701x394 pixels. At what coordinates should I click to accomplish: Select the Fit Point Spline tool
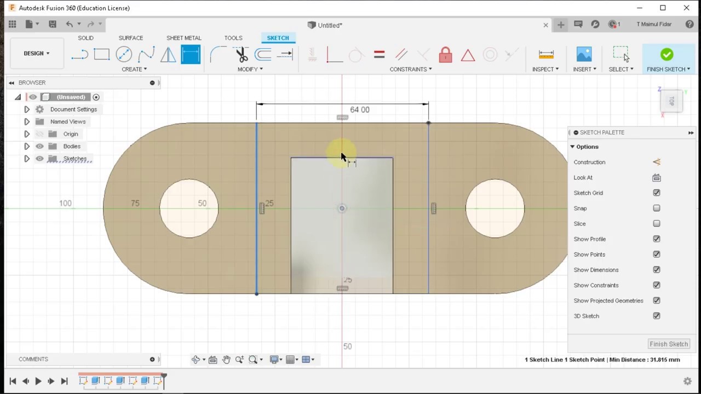coord(146,54)
